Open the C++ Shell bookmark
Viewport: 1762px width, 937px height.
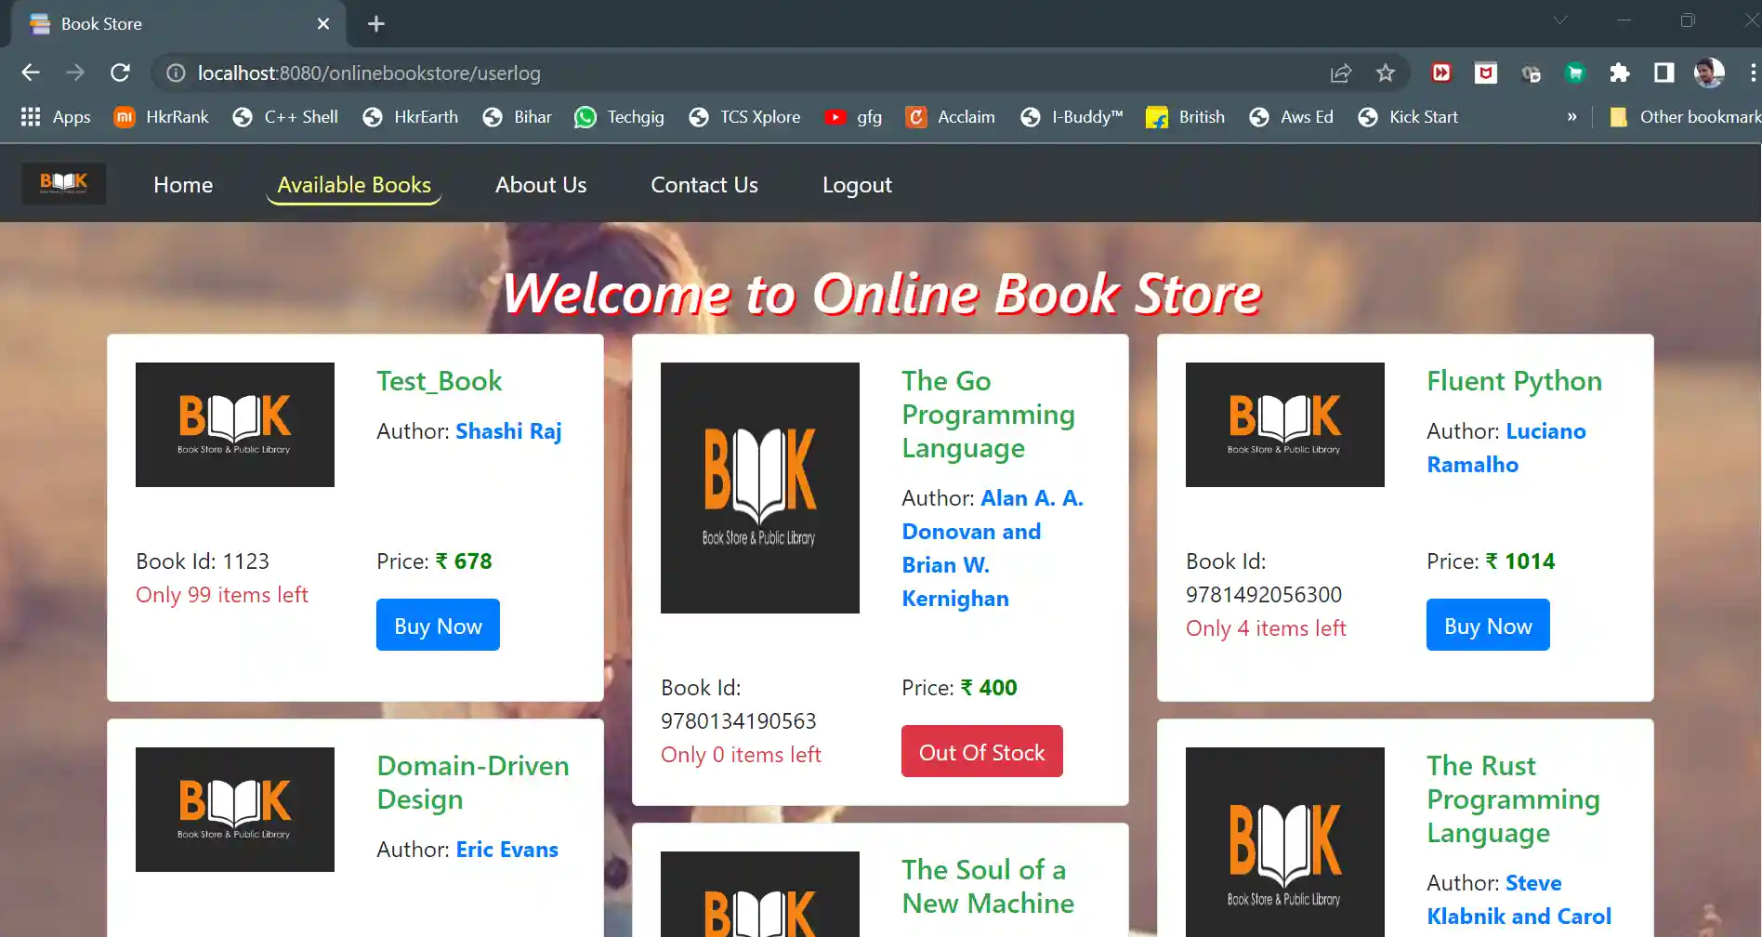pos(285,117)
